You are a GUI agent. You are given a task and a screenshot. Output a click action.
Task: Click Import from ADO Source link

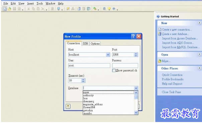click(178, 43)
